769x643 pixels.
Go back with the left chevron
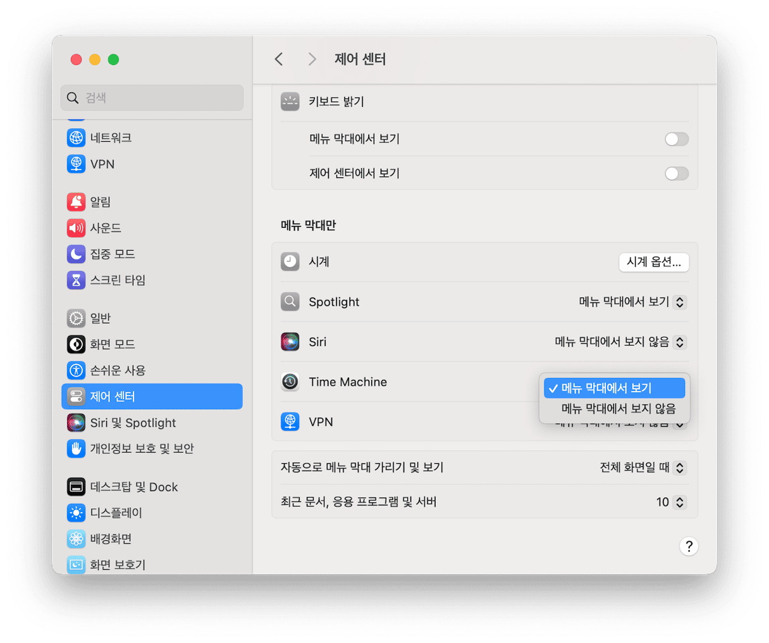click(x=279, y=59)
